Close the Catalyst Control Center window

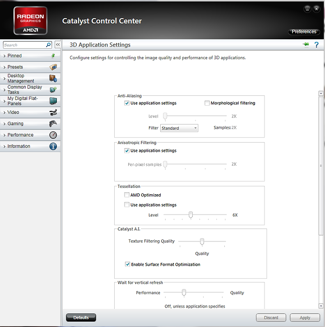point(316,9)
